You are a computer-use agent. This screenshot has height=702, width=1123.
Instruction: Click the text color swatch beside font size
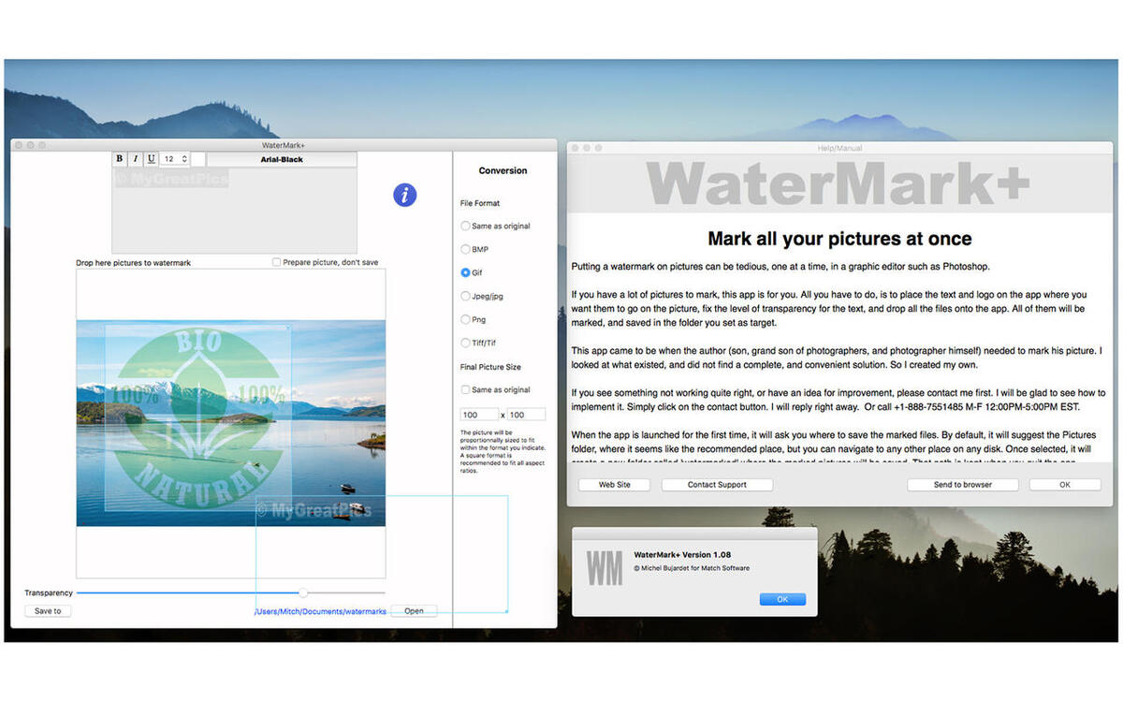(198, 159)
